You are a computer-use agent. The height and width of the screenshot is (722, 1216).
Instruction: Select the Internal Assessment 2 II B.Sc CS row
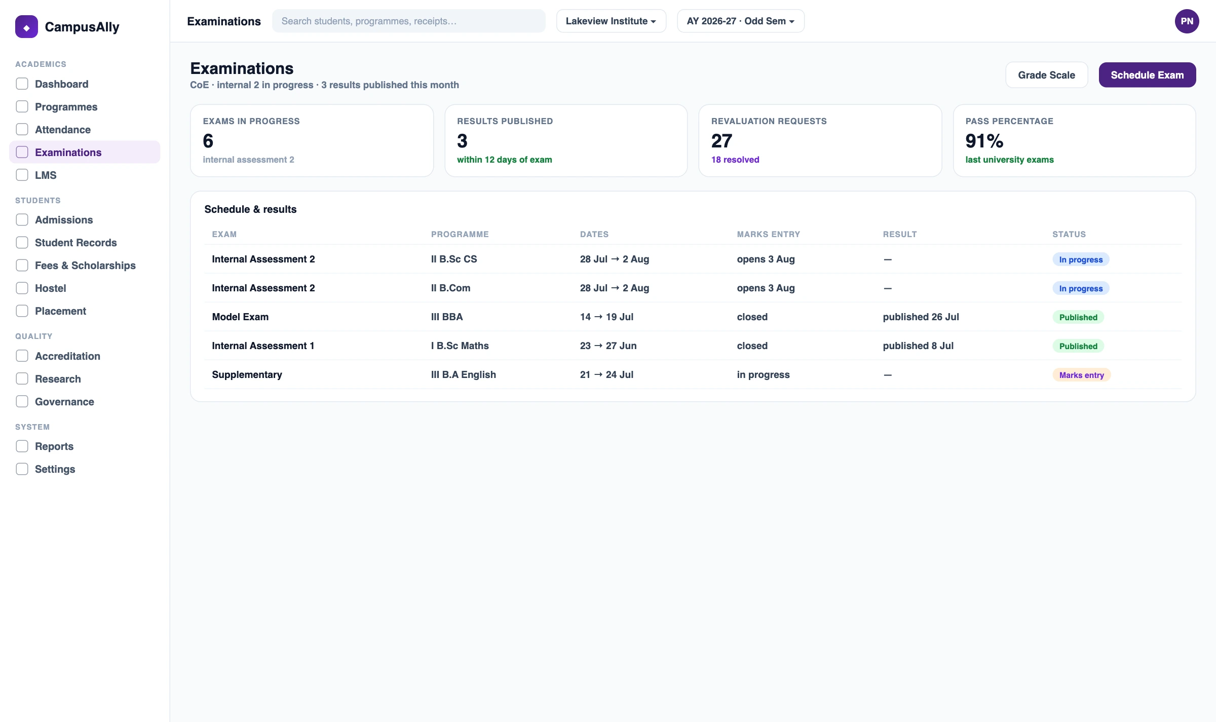pos(693,259)
